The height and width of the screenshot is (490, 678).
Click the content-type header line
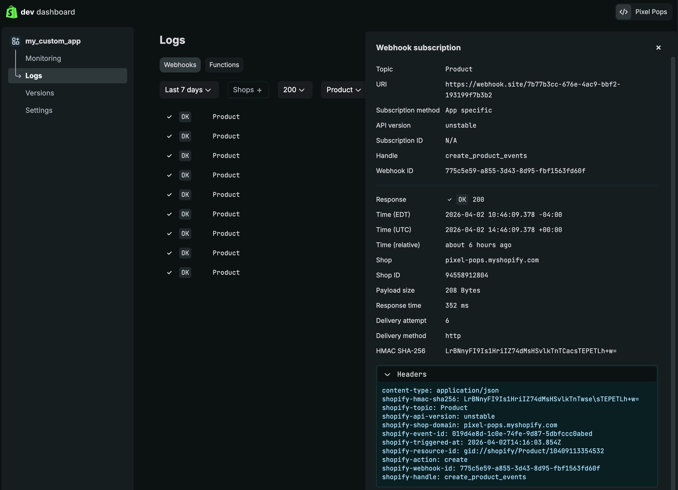[440, 390]
